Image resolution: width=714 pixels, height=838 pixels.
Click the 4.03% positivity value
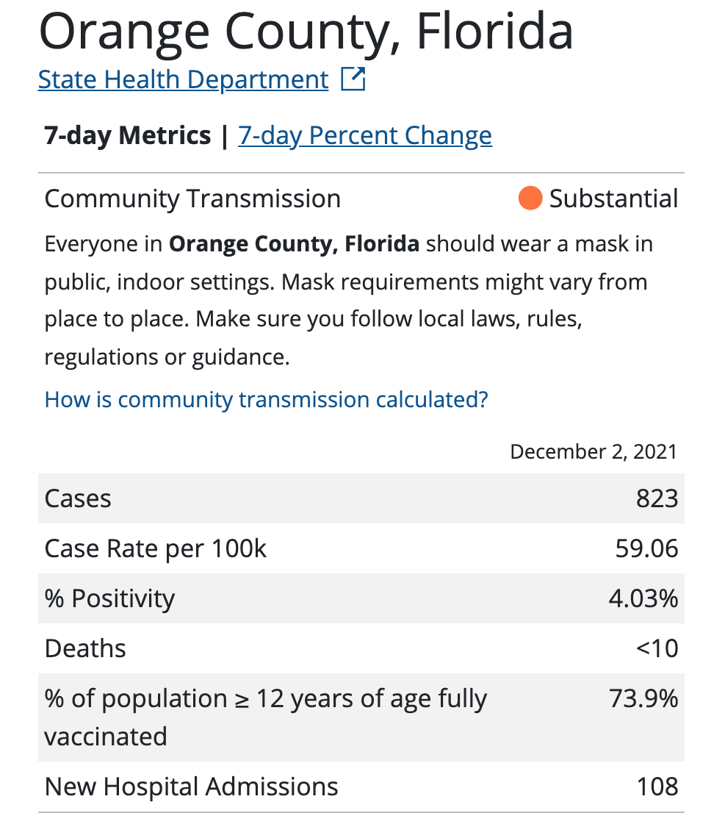tap(643, 598)
